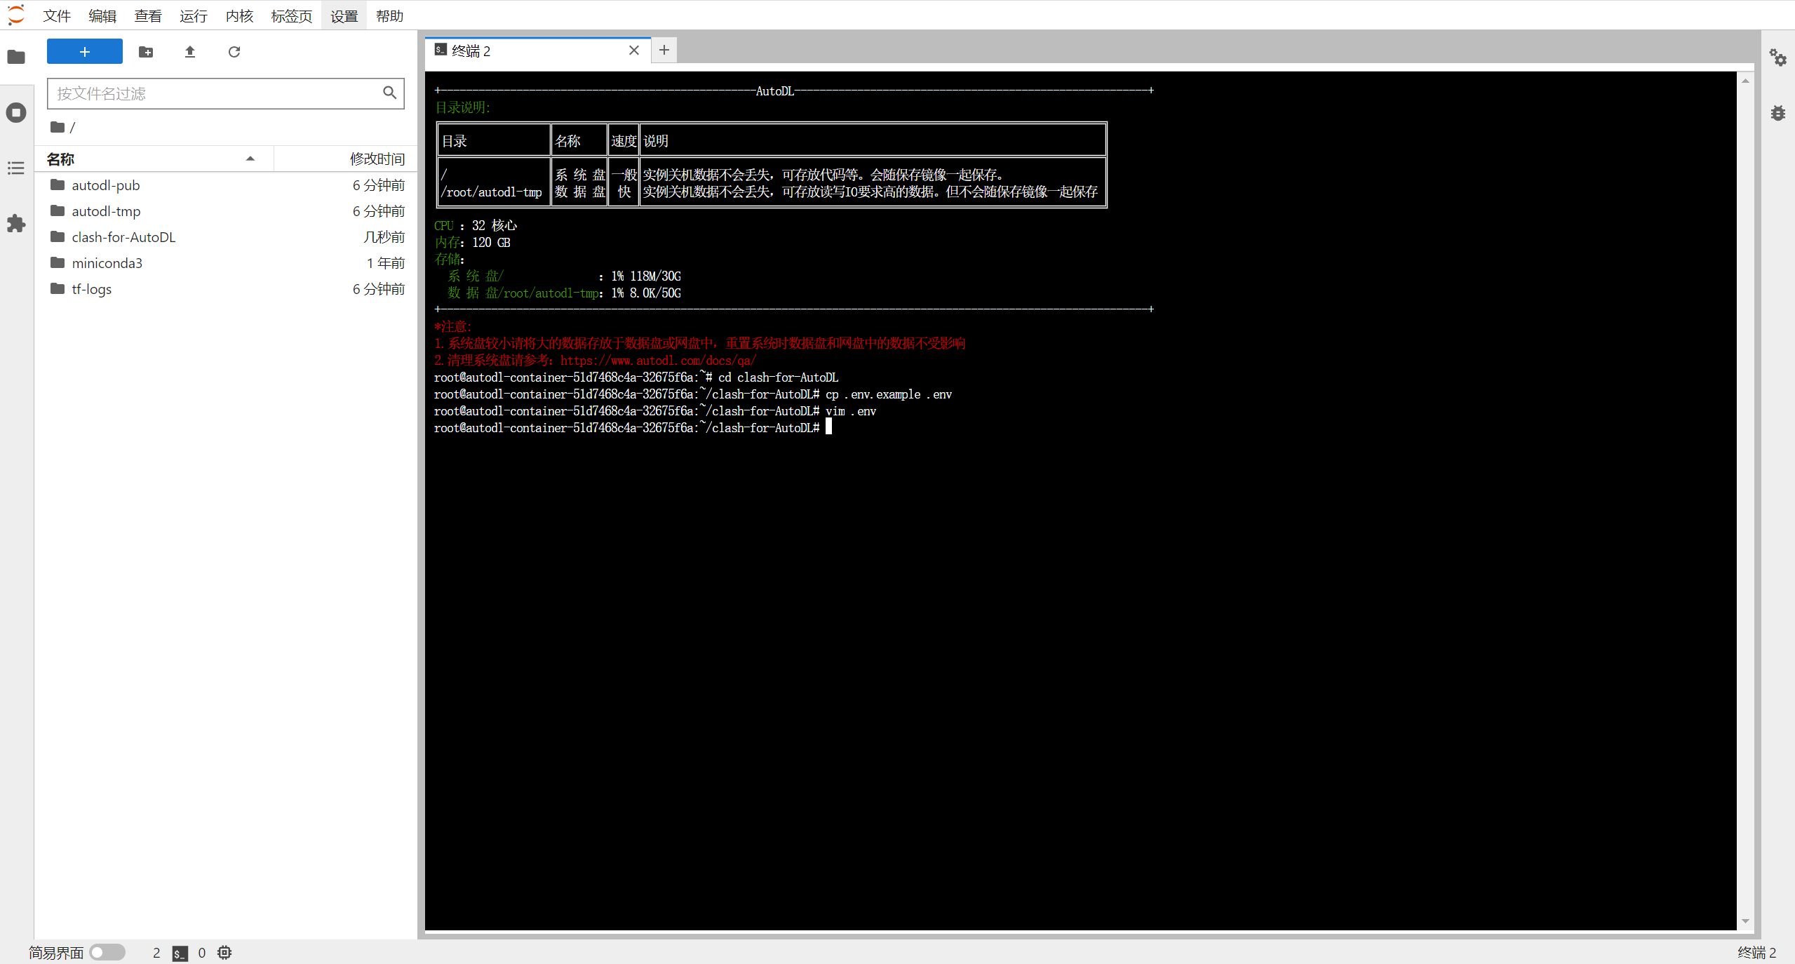The height and width of the screenshot is (964, 1795).
Task: Open the running terminals and kernels sidebar icon
Action: (x=16, y=112)
